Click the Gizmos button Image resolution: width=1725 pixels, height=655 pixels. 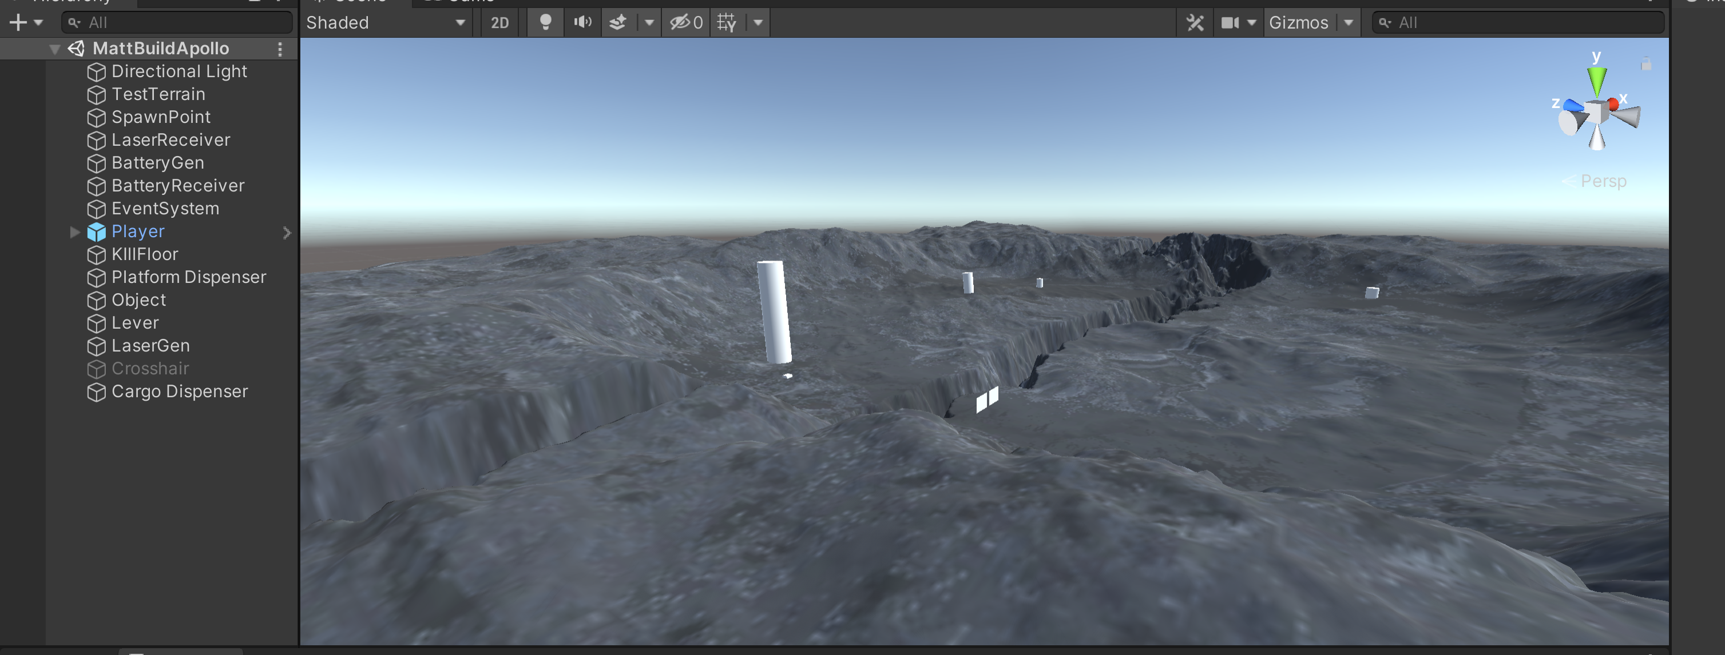tap(1298, 23)
